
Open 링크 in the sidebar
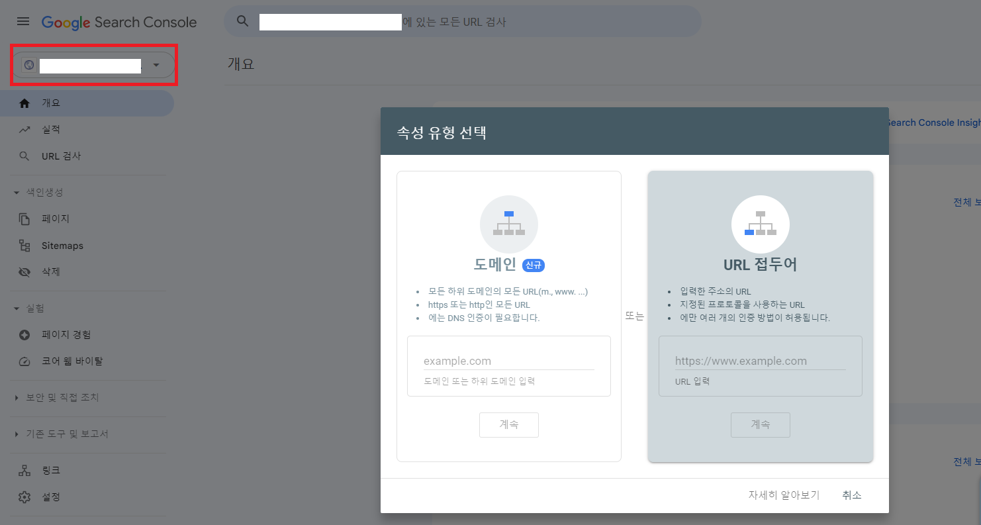point(87,471)
